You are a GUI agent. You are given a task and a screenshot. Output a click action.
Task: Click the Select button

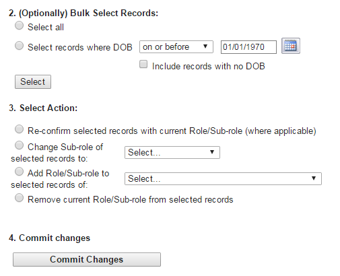pyautogui.click(x=33, y=82)
